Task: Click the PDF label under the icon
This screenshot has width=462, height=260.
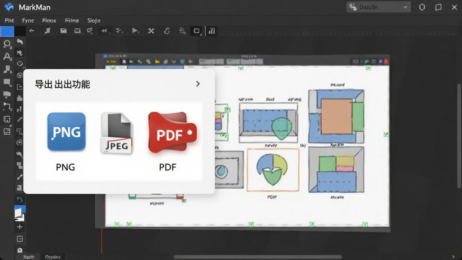Action: 167,167
